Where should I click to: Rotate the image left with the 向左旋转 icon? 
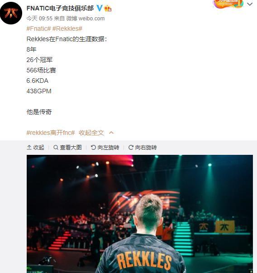(x=93, y=148)
